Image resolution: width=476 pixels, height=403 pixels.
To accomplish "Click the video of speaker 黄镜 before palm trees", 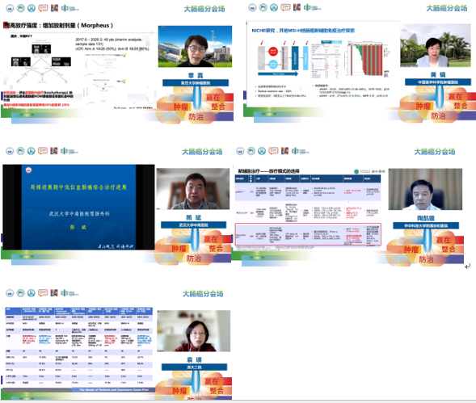I will (x=436, y=45).
